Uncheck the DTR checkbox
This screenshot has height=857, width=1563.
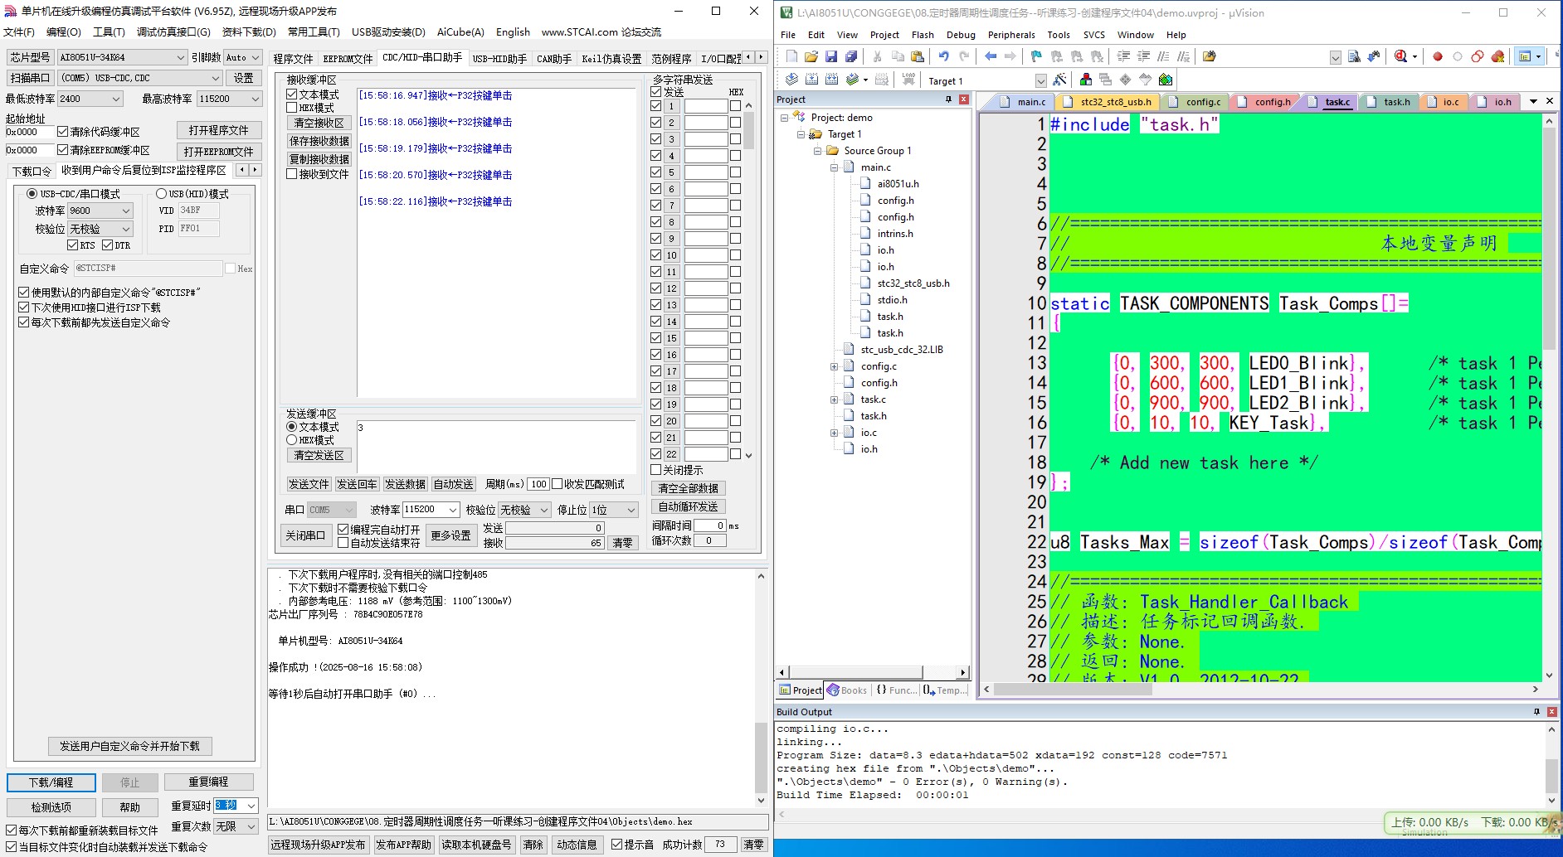coord(107,245)
